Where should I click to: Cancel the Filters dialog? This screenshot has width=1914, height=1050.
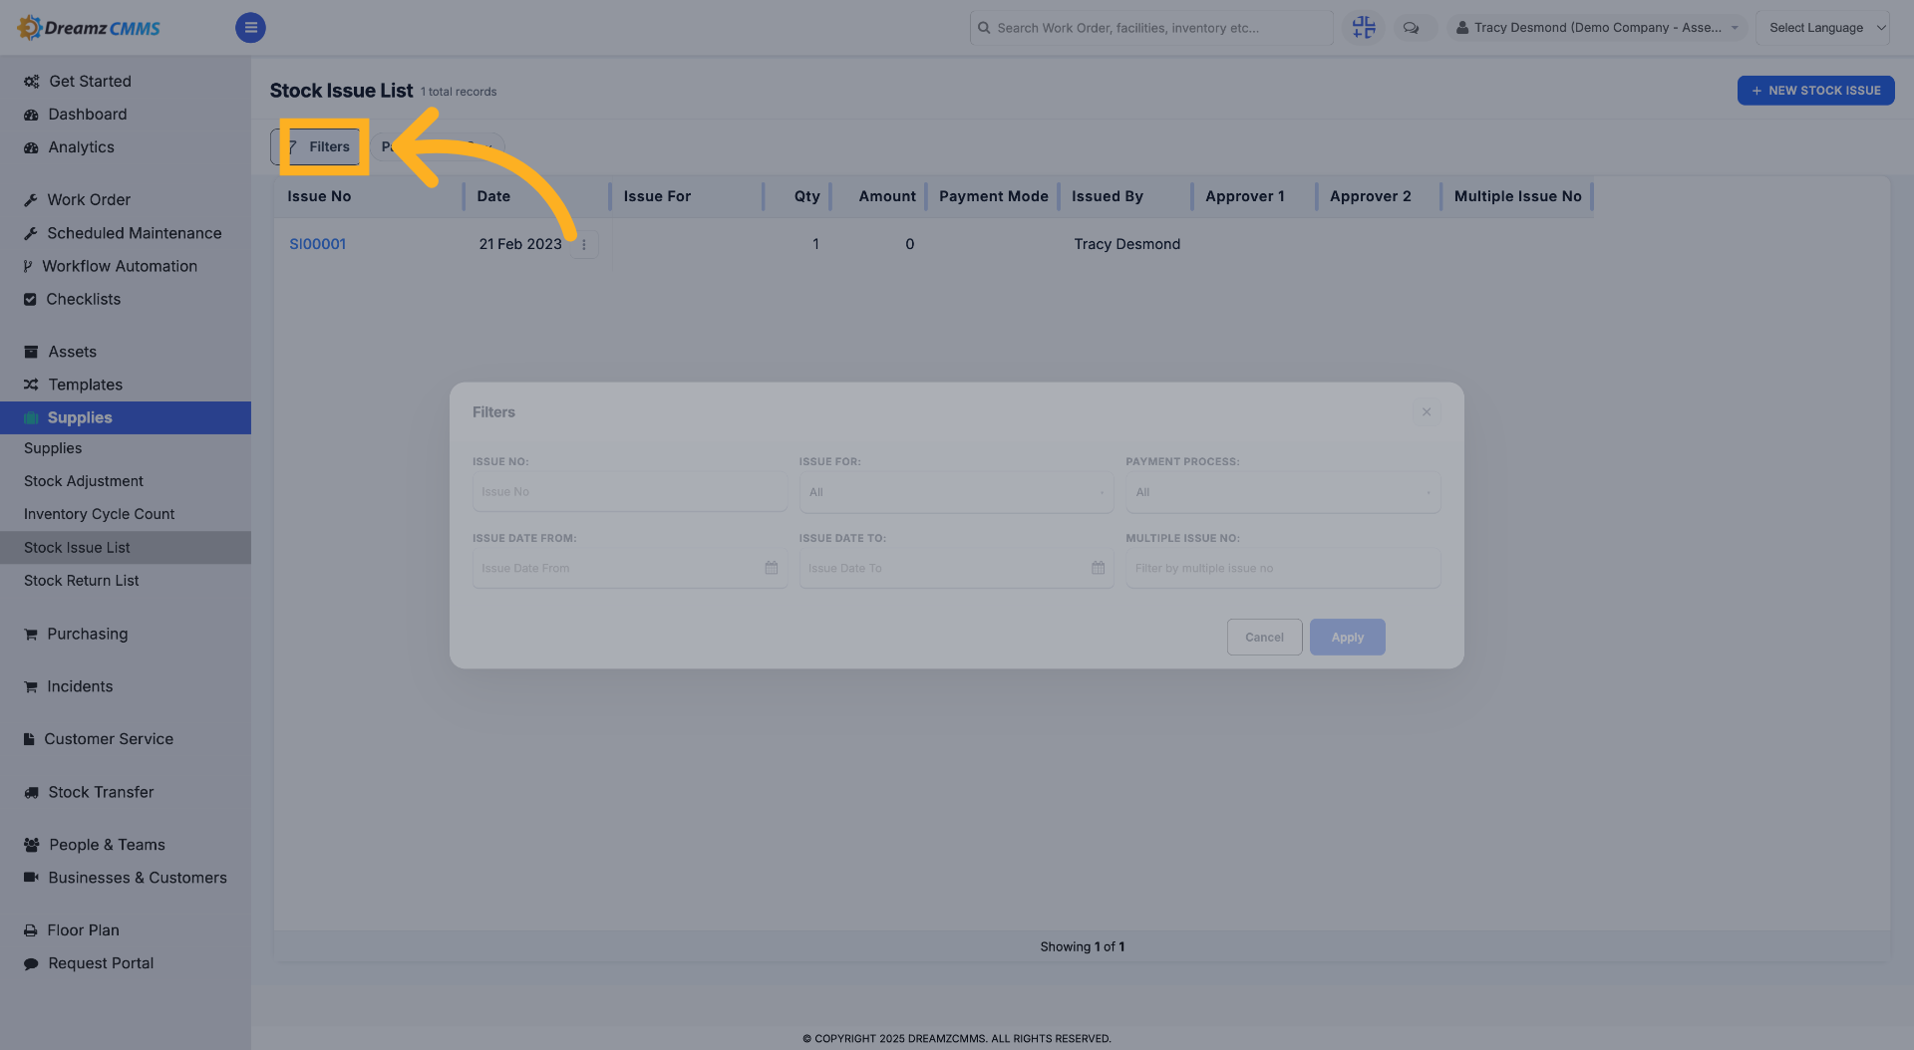1264,637
